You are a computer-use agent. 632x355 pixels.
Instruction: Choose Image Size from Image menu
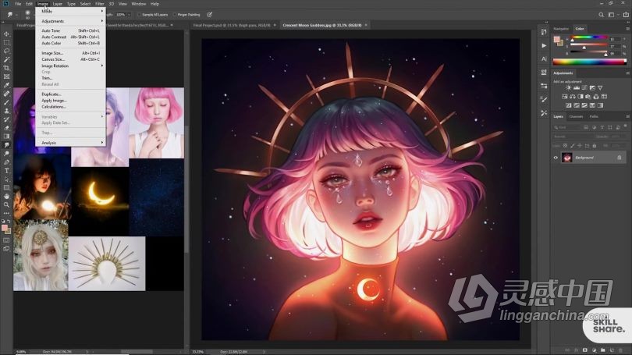70,53
